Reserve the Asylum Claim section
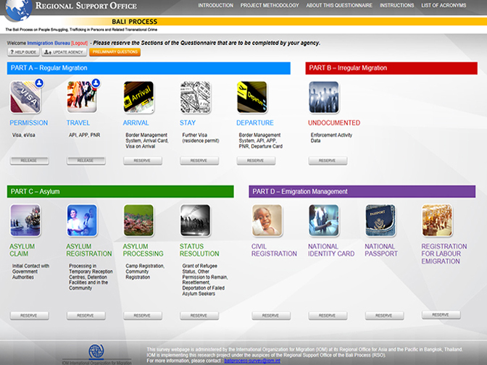This screenshot has width=487, height=365. (x=29, y=316)
